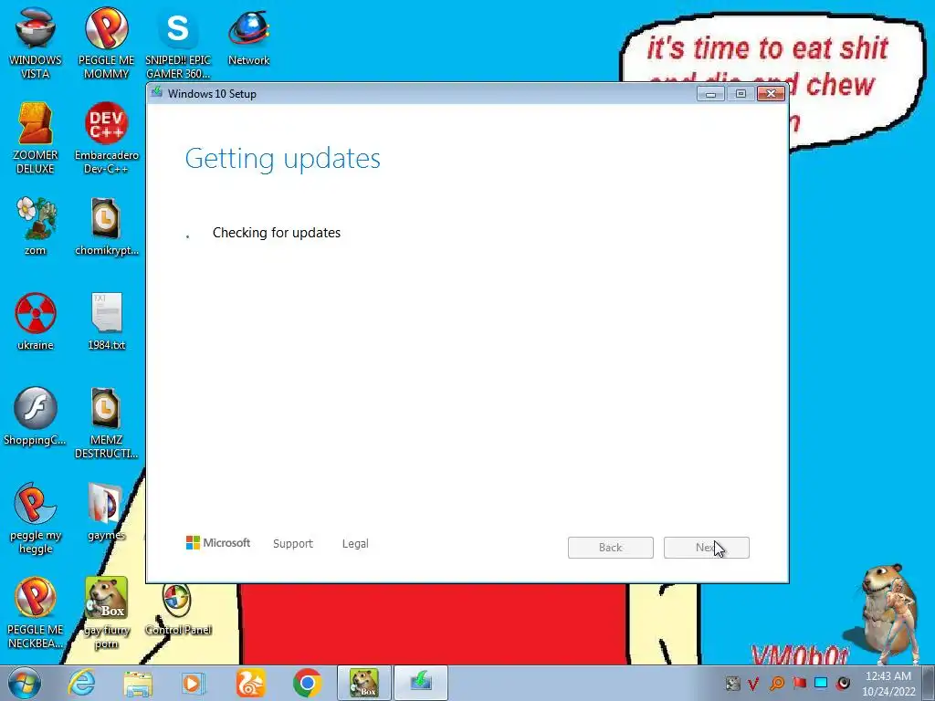
Task: Select the PEGGLE ME NECKBEA icon
Action: click(36, 612)
